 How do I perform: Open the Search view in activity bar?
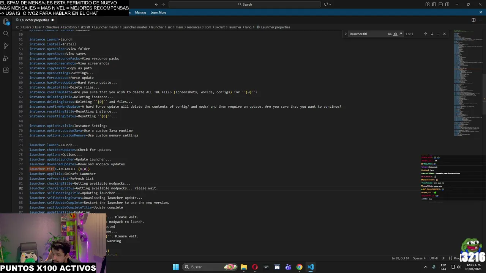click(x=6, y=34)
